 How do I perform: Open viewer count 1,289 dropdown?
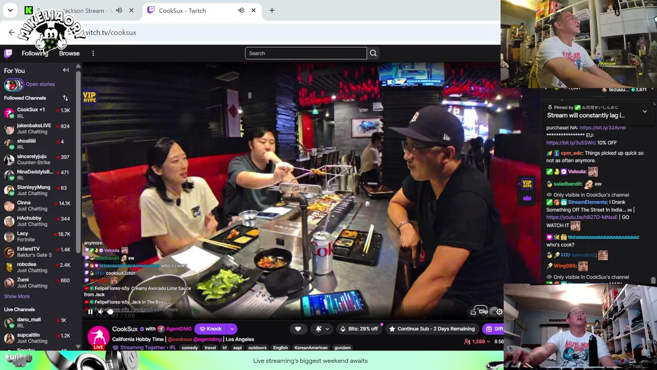coord(477,342)
